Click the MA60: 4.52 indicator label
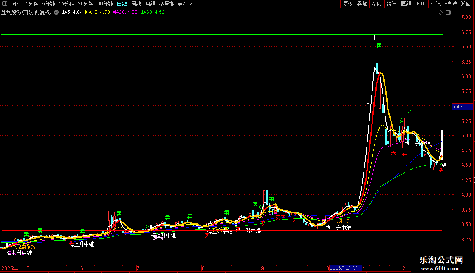 pyautogui.click(x=152, y=13)
